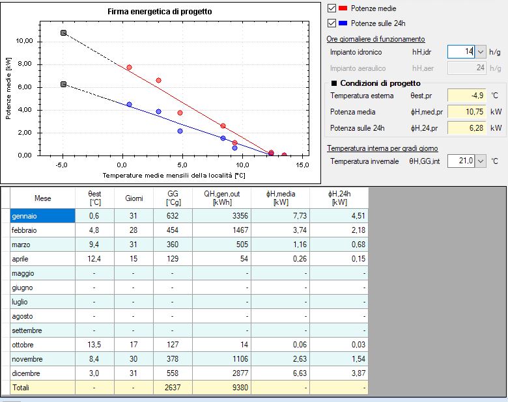The width and height of the screenshot is (508, 402).
Task: Click the Temperatura interna per gradi giorno heading
Action: pos(382,148)
